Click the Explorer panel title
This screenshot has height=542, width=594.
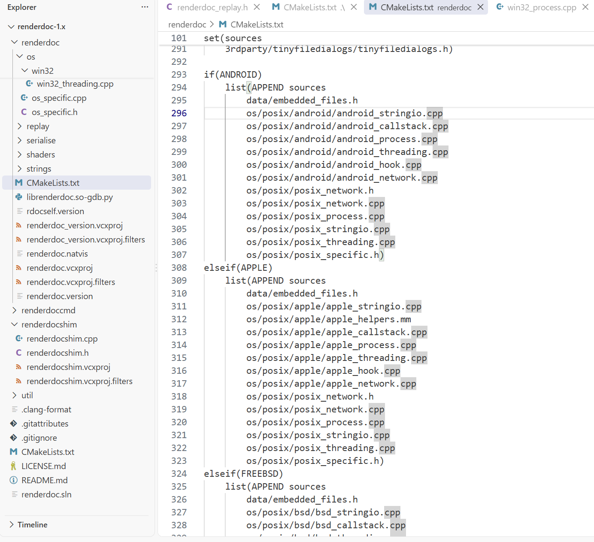pos(22,7)
